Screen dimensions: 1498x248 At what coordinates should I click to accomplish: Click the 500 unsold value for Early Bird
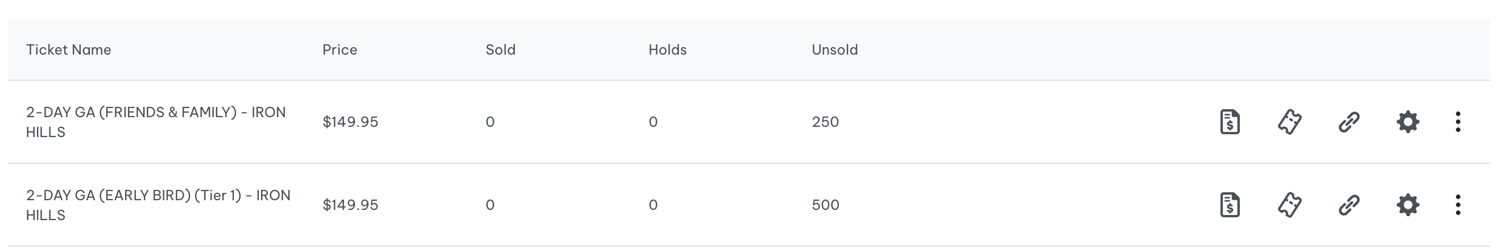(x=825, y=205)
